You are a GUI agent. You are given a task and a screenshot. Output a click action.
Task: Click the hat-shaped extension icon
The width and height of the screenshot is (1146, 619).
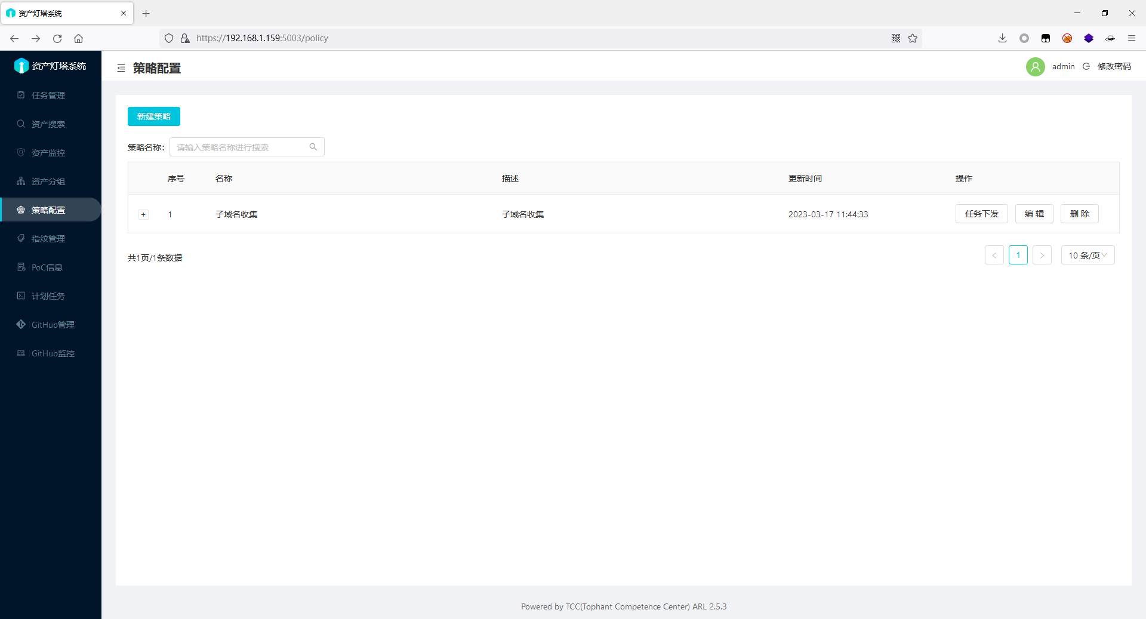click(1110, 38)
